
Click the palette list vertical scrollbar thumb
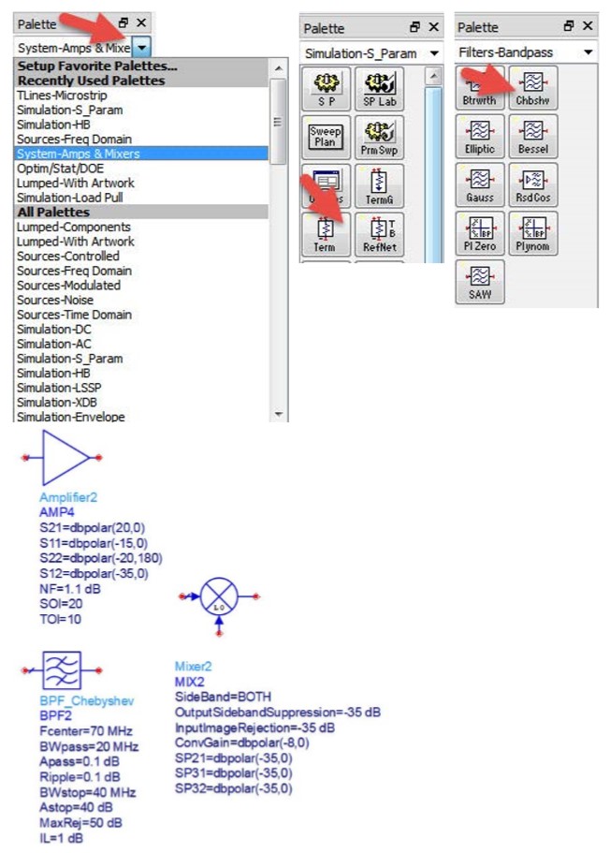coord(278,121)
